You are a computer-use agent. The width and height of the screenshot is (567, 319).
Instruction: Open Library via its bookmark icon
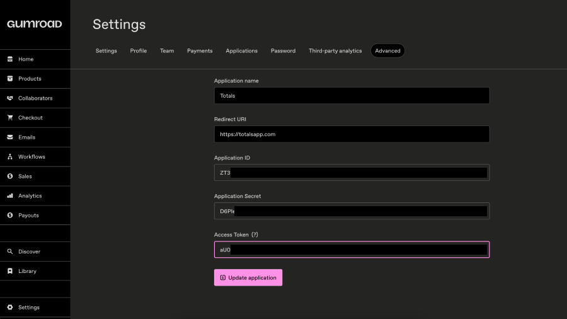pos(10,271)
